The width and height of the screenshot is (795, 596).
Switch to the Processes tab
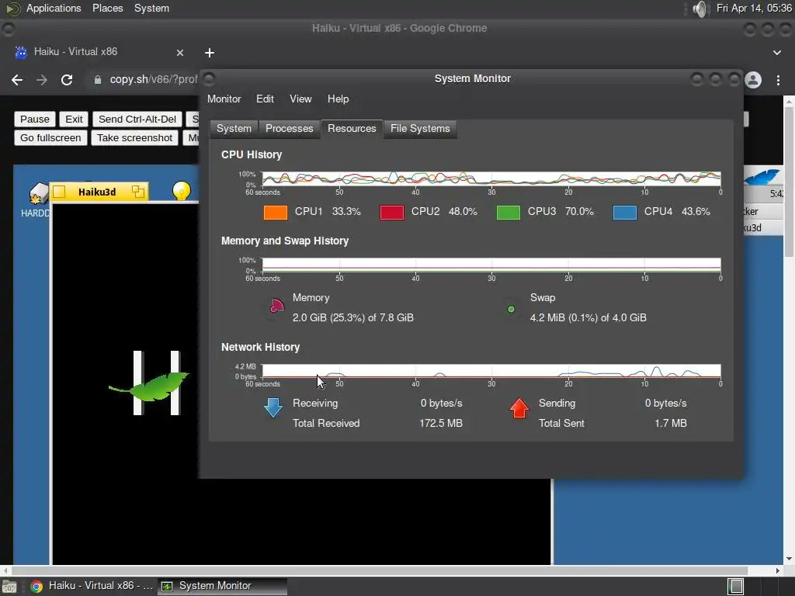[x=289, y=129]
